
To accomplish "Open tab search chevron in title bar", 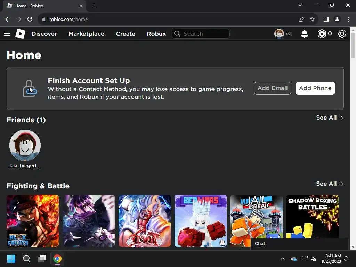I will coord(300,5).
